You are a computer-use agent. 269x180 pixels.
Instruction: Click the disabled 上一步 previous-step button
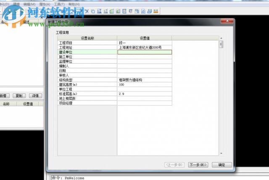pos(174,165)
